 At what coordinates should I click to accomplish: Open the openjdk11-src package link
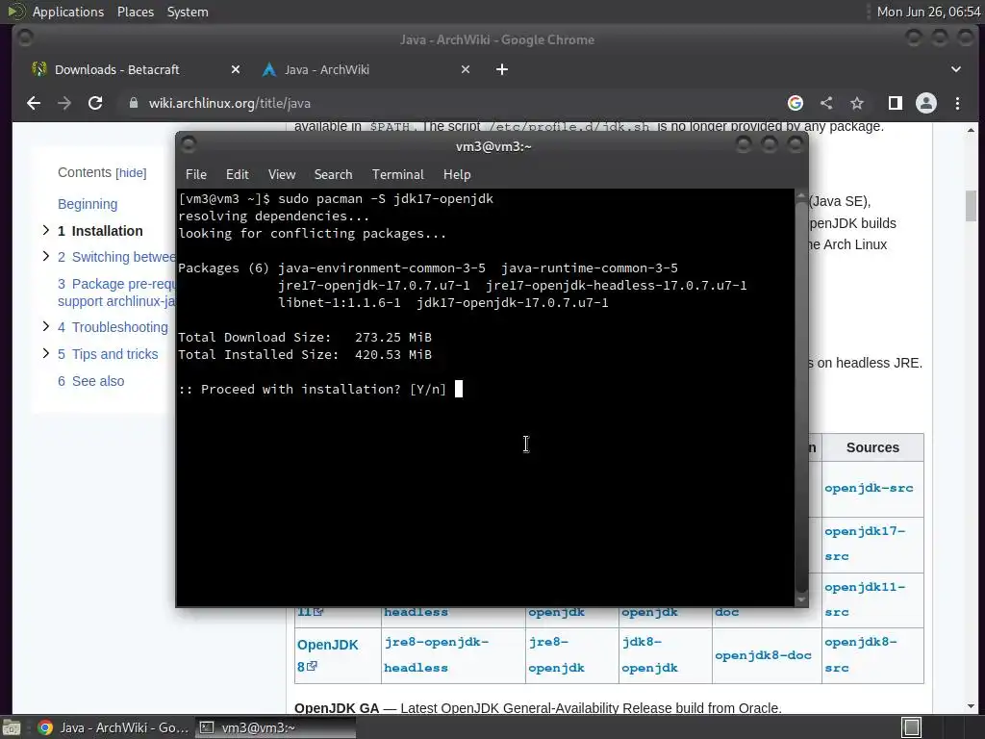pyautogui.click(x=865, y=599)
